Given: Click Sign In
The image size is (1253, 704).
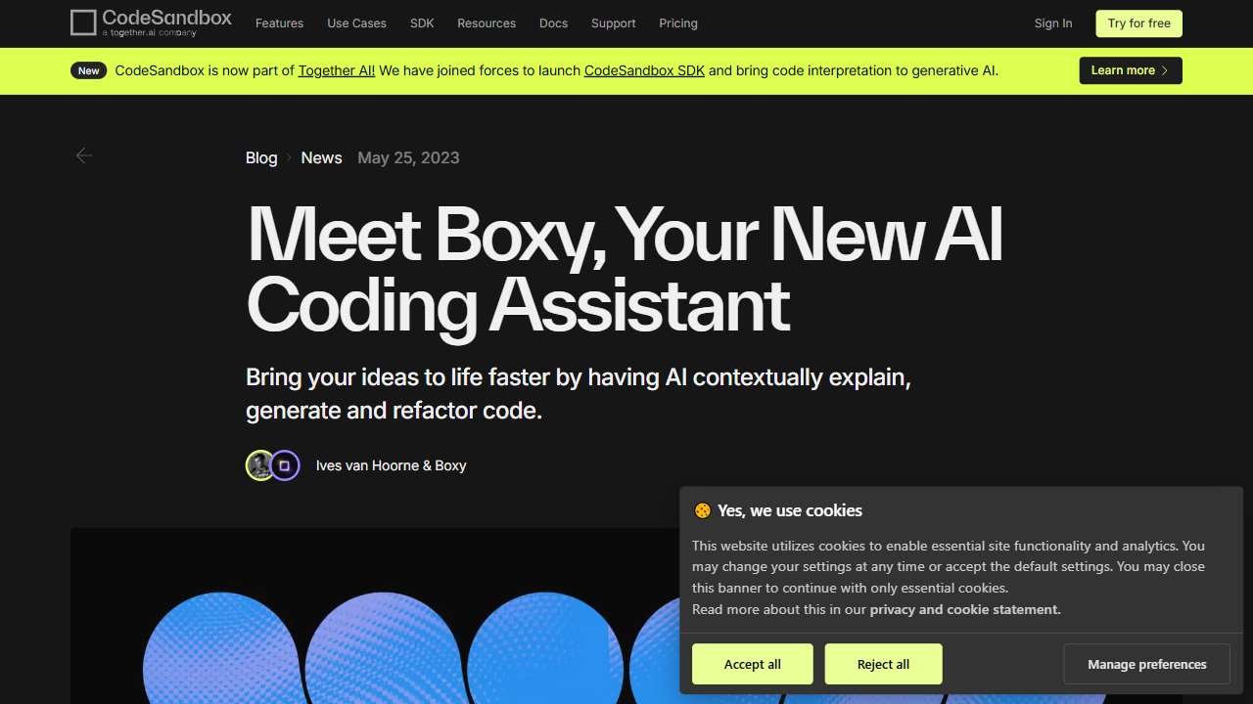Looking at the screenshot, I should click(1052, 23).
